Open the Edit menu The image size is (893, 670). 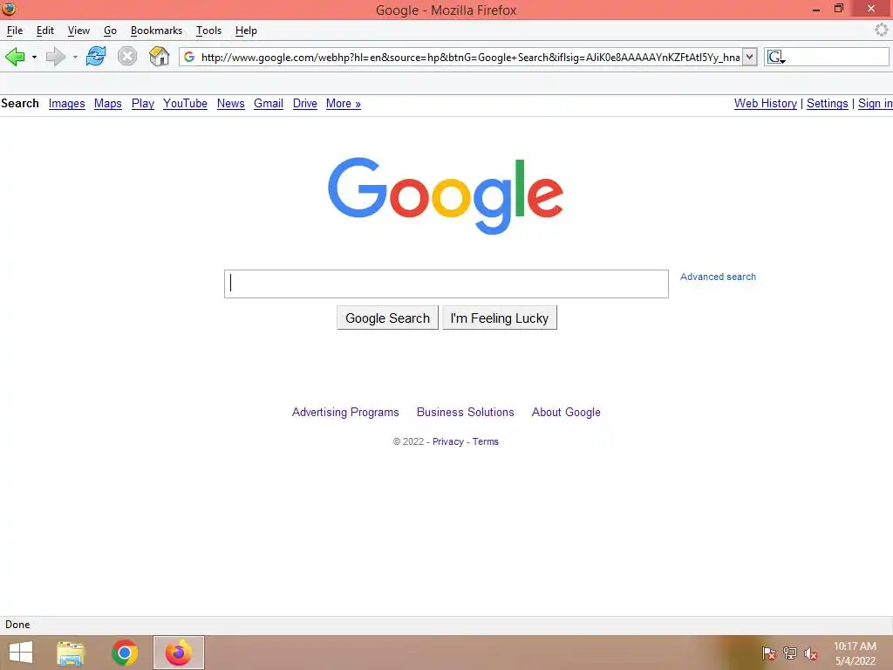45,31
